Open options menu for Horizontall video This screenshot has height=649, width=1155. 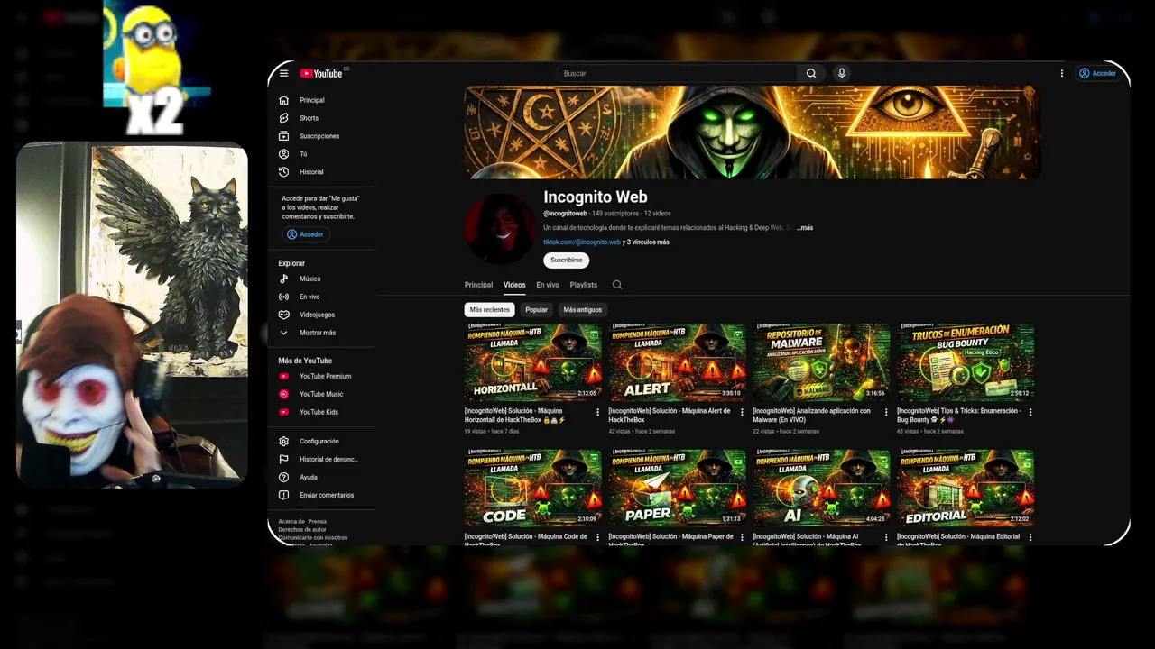(x=597, y=412)
